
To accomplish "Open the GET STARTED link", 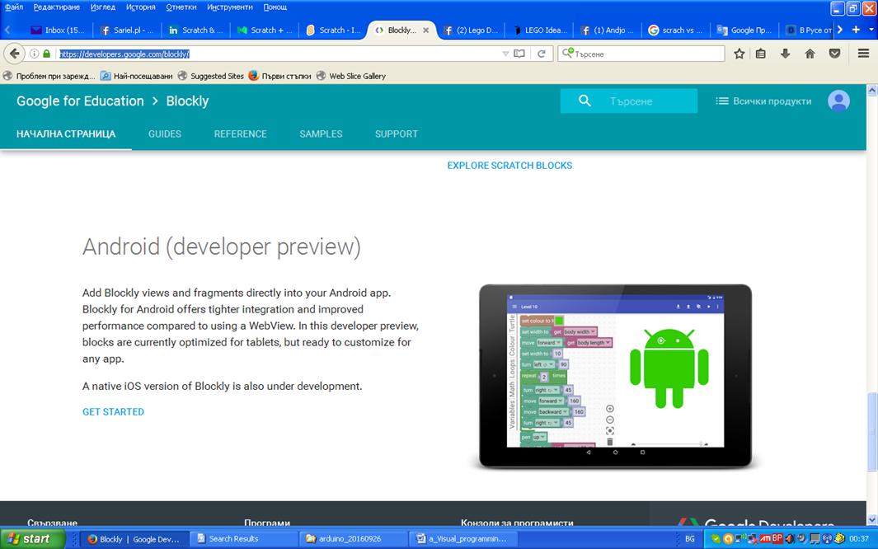I will tap(113, 411).
